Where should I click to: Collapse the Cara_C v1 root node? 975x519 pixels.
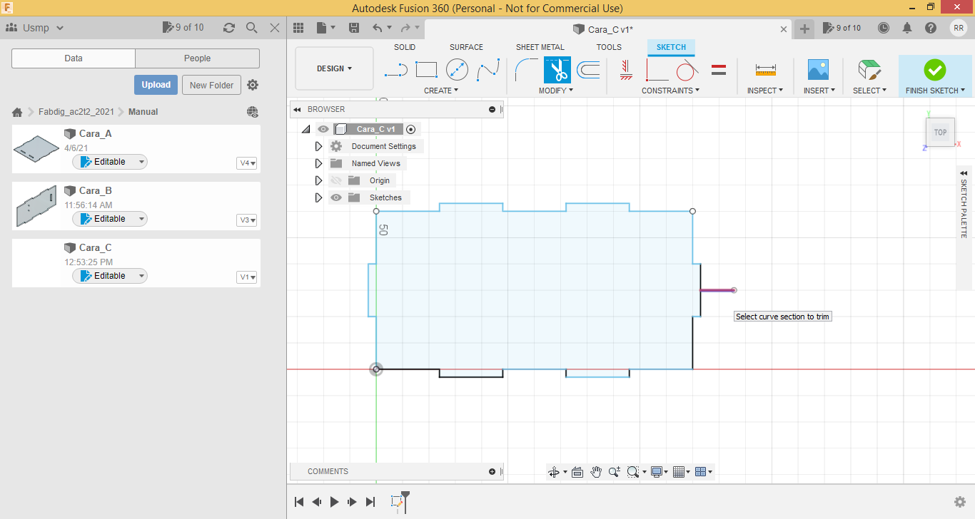305,129
